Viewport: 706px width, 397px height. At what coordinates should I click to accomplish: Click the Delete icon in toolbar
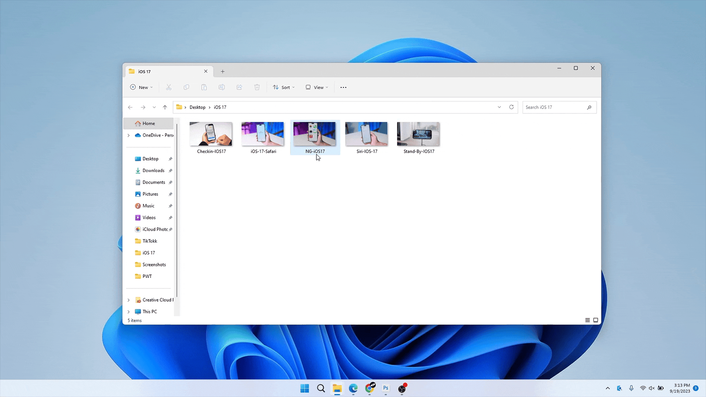(x=257, y=87)
